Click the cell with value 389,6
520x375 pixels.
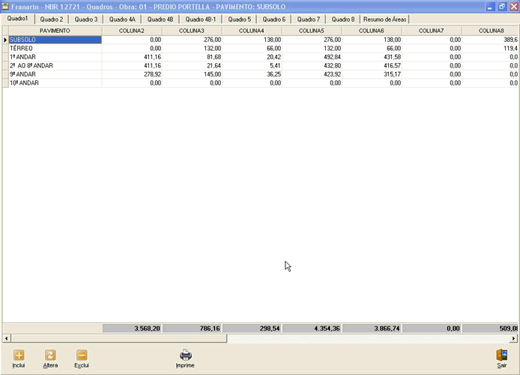[490, 40]
